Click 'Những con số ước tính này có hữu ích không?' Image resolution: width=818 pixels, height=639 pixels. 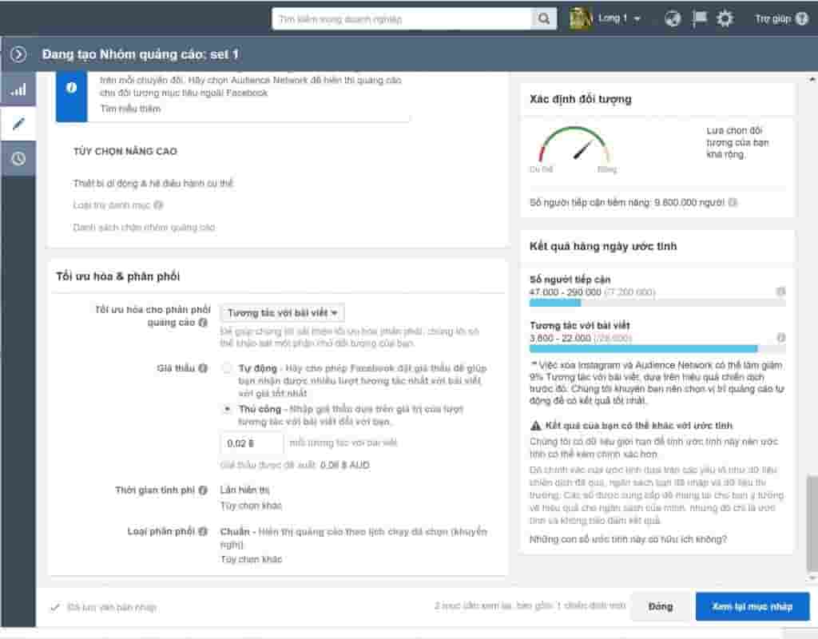click(x=628, y=539)
